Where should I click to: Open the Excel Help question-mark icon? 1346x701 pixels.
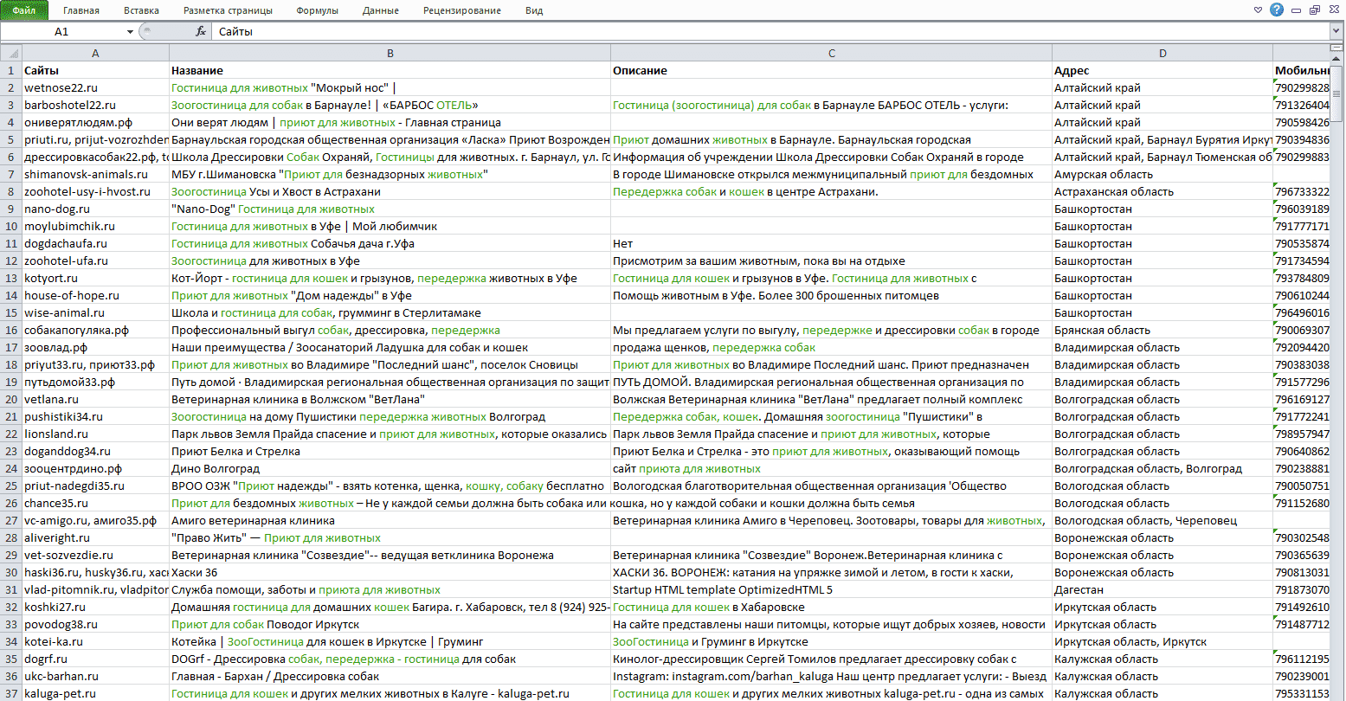[x=1277, y=10]
